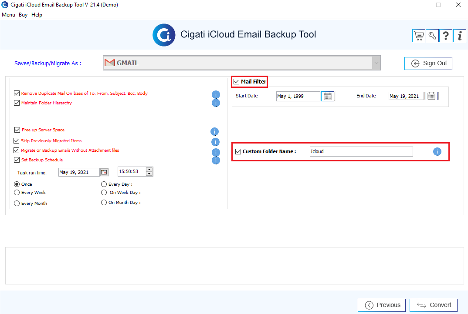Select the Every Month schedule option
This screenshot has width=468, height=314.
point(17,203)
